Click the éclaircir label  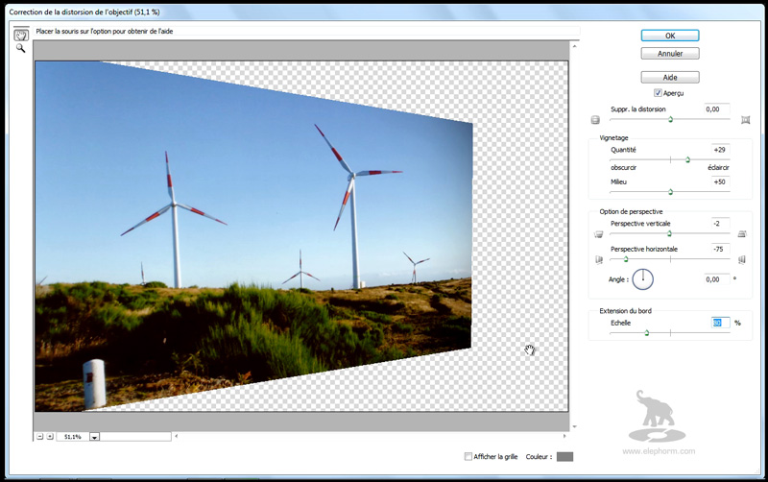click(718, 167)
